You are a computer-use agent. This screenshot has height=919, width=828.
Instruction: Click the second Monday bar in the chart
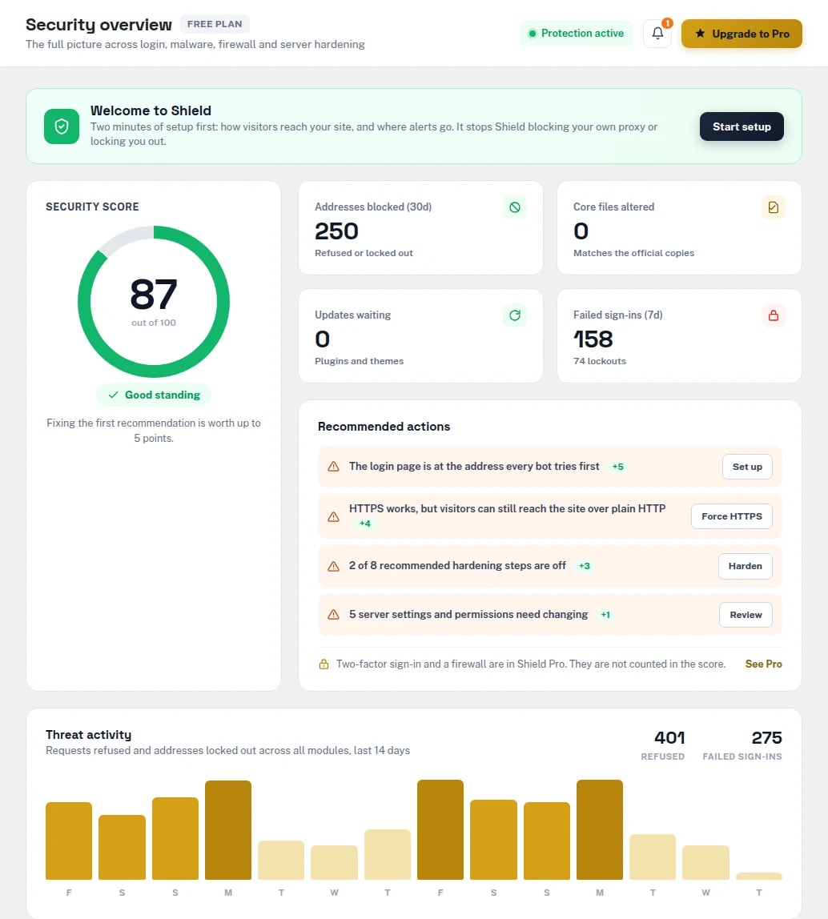599,830
